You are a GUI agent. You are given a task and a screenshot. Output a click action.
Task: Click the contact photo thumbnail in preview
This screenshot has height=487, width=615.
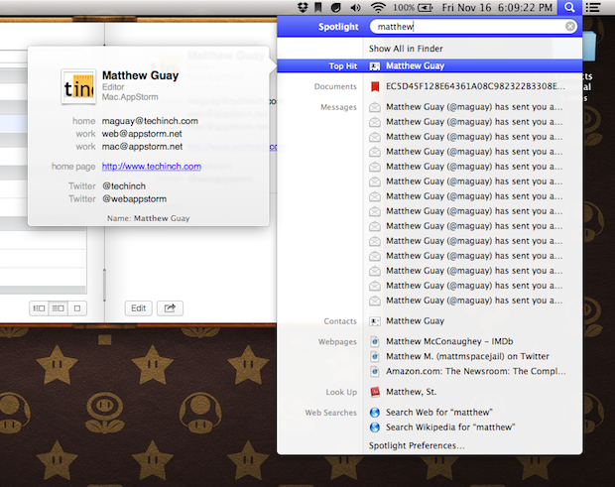[78, 87]
